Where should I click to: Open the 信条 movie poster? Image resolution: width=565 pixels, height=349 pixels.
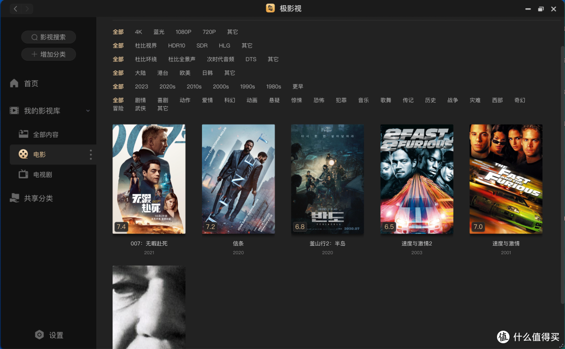tap(238, 179)
